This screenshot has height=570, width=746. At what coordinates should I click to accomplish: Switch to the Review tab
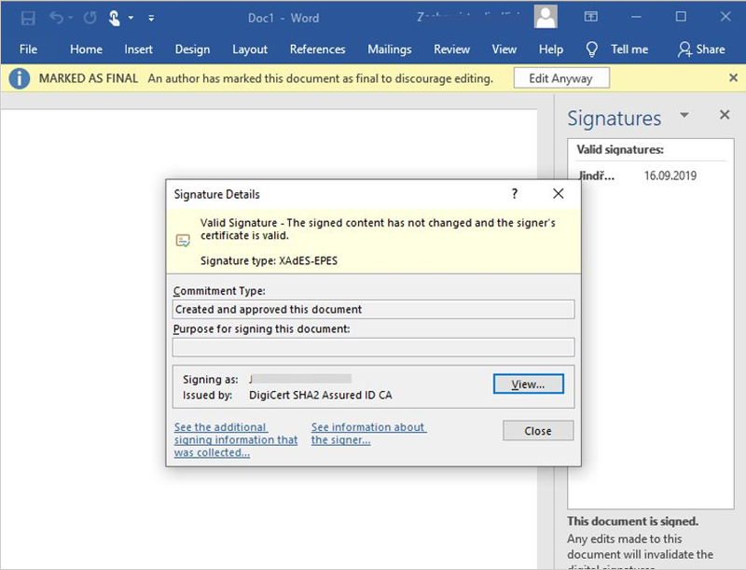451,49
